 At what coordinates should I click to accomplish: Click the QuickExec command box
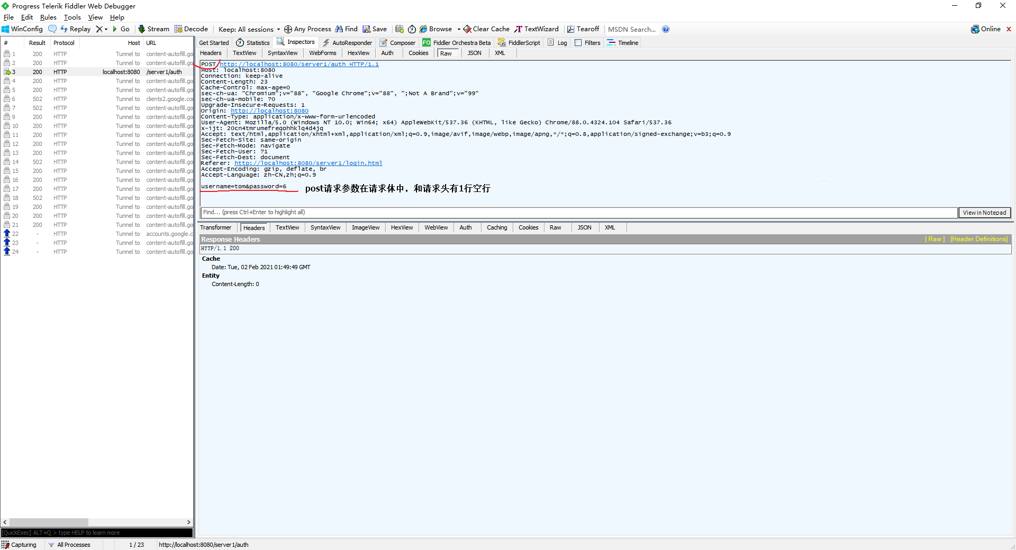coord(97,533)
